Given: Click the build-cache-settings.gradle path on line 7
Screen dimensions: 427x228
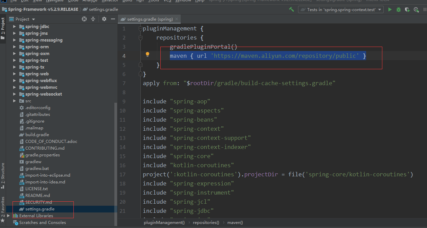Looking at the screenshot, I should click(x=259, y=83).
